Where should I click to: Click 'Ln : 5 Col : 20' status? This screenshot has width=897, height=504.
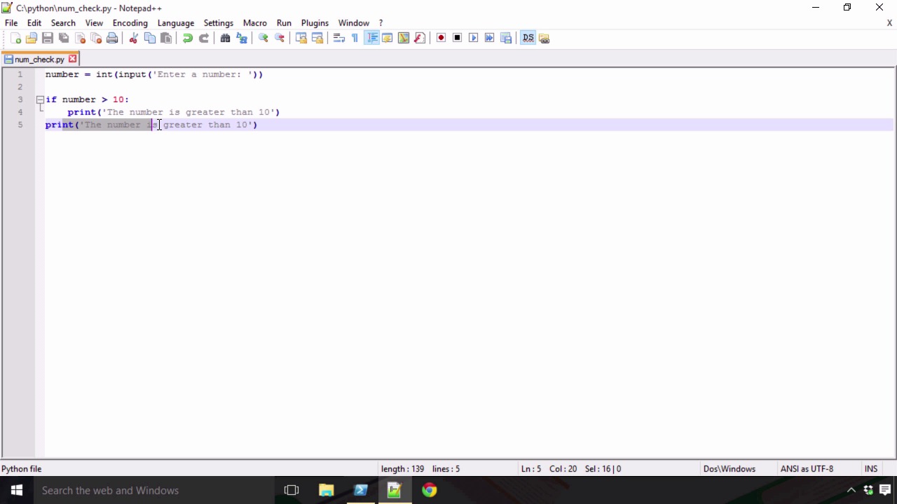[549, 469]
